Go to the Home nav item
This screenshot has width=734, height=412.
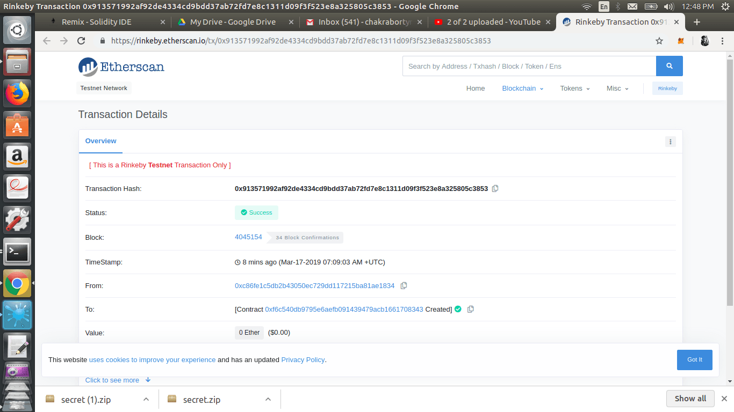tap(476, 89)
